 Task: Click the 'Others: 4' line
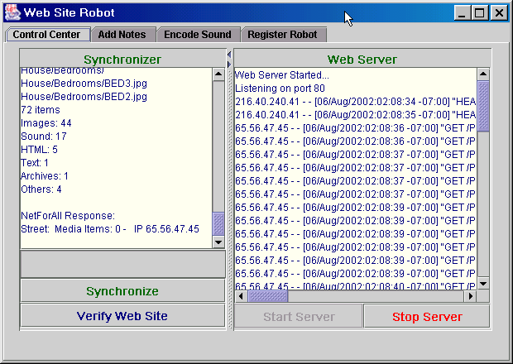pos(41,189)
